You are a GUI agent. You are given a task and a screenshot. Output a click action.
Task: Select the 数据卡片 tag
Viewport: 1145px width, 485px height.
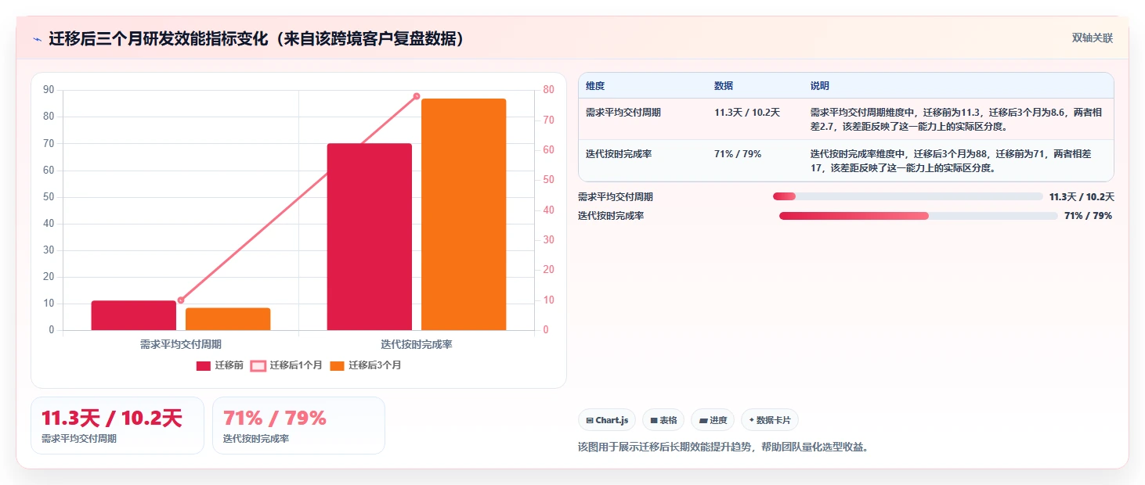click(x=769, y=420)
